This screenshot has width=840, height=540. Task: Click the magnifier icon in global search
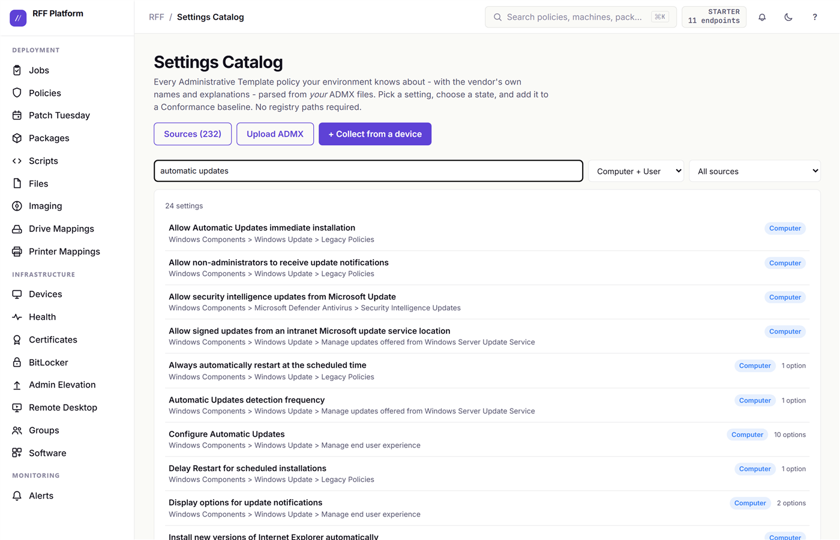(x=497, y=17)
